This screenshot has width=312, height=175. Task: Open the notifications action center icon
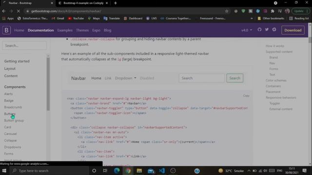pos(304,171)
